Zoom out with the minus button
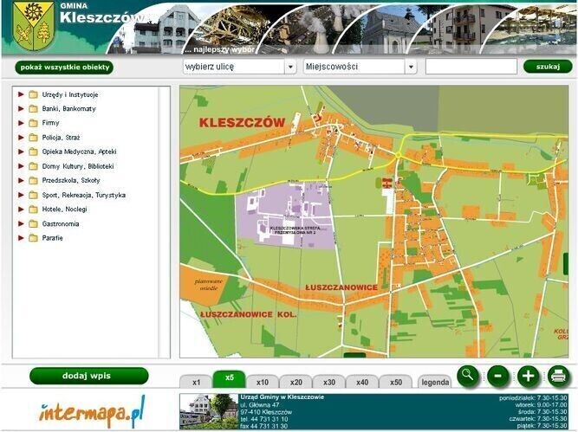578x432 pixels. (x=498, y=376)
